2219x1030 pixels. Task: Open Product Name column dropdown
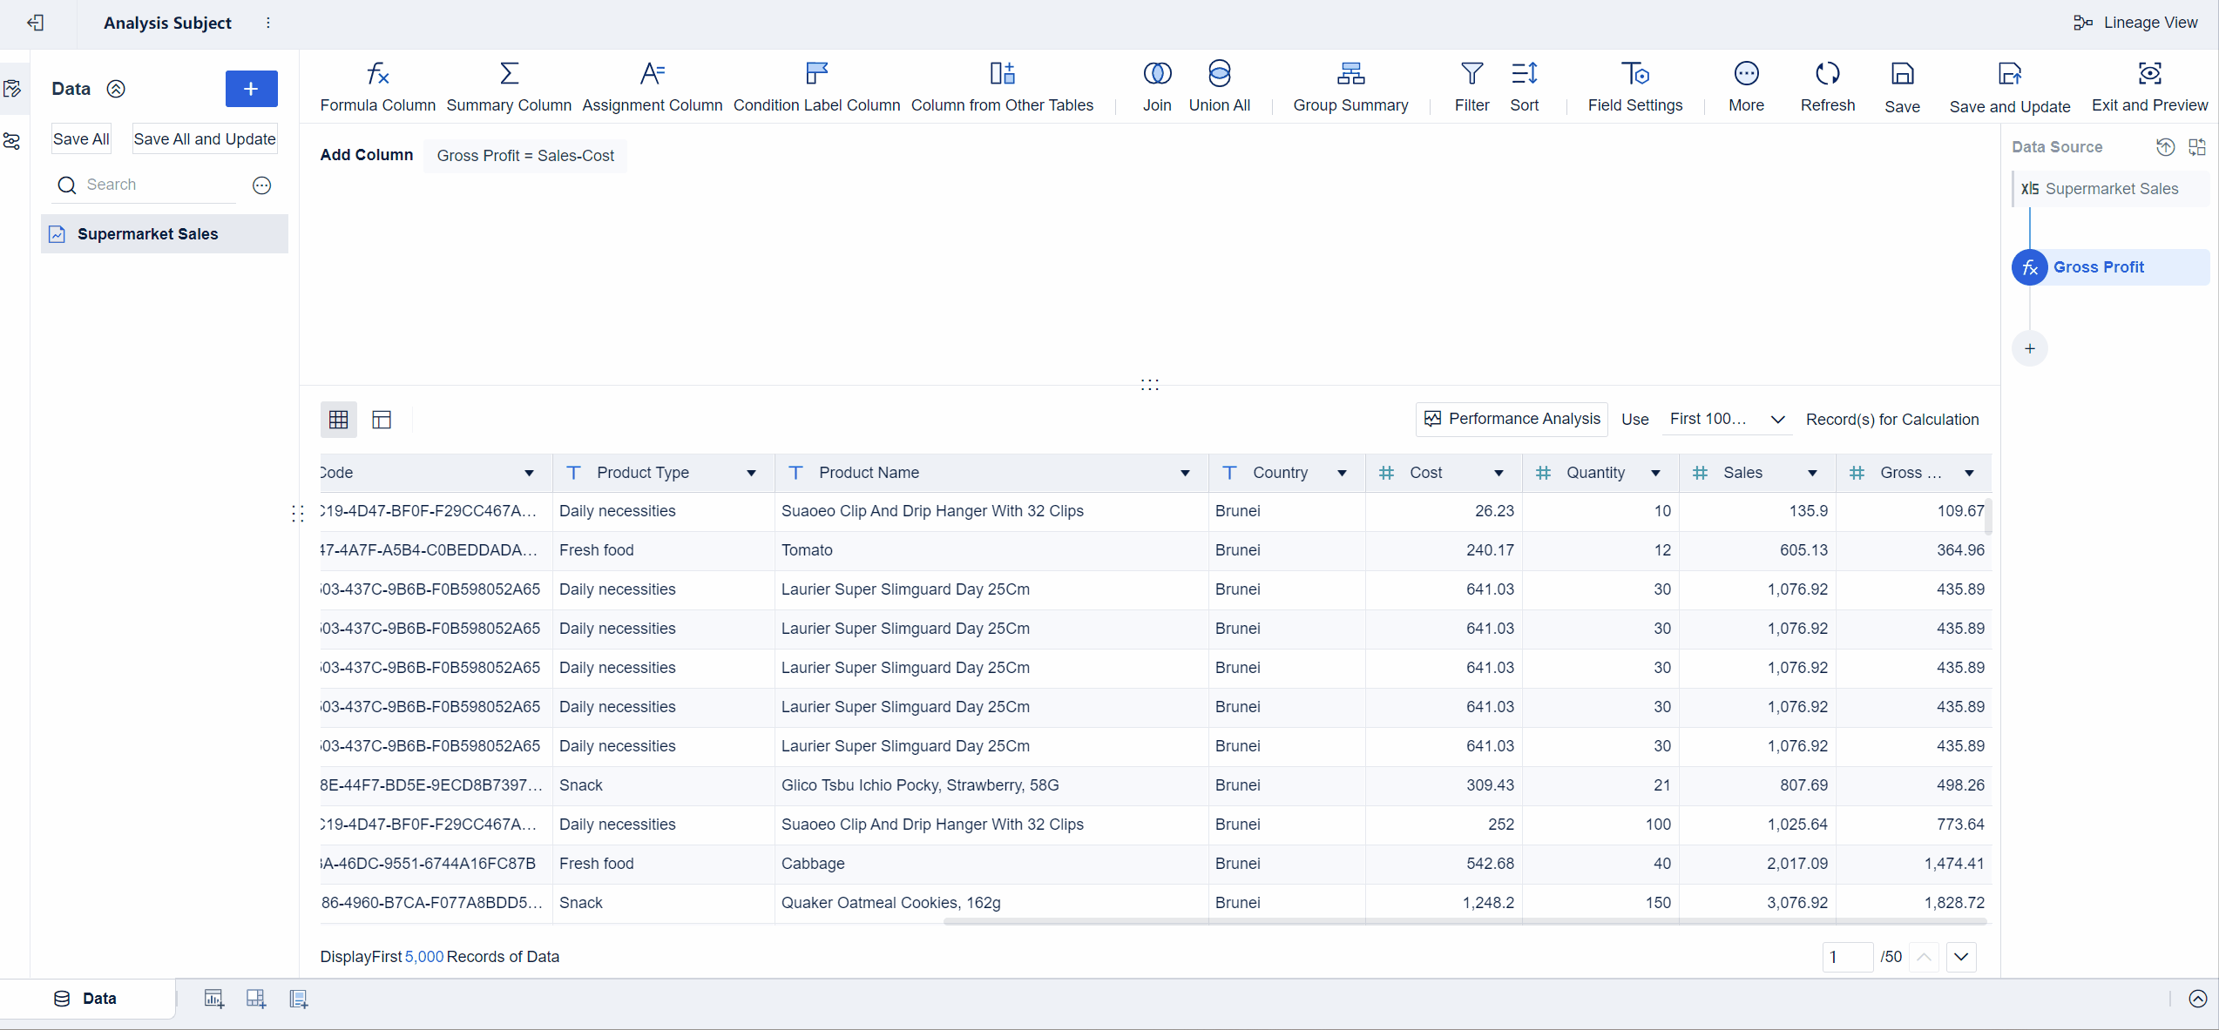tap(1185, 473)
